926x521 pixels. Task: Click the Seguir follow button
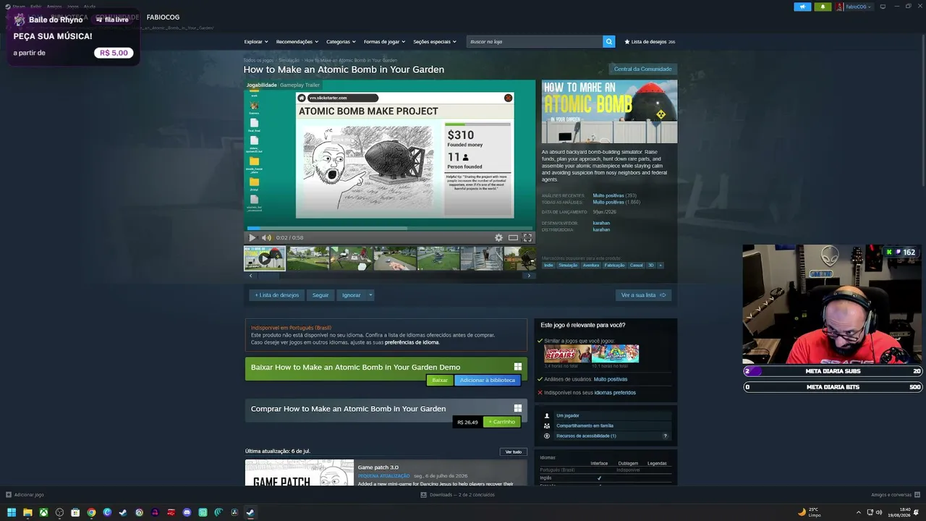320,295
